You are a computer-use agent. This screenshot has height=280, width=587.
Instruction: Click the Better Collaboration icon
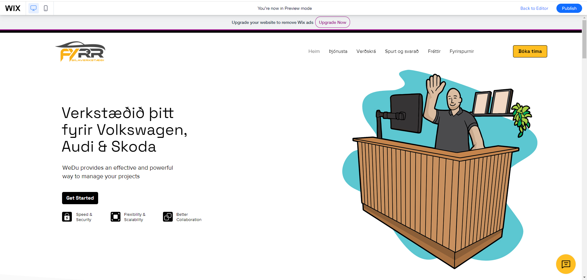(168, 217)
